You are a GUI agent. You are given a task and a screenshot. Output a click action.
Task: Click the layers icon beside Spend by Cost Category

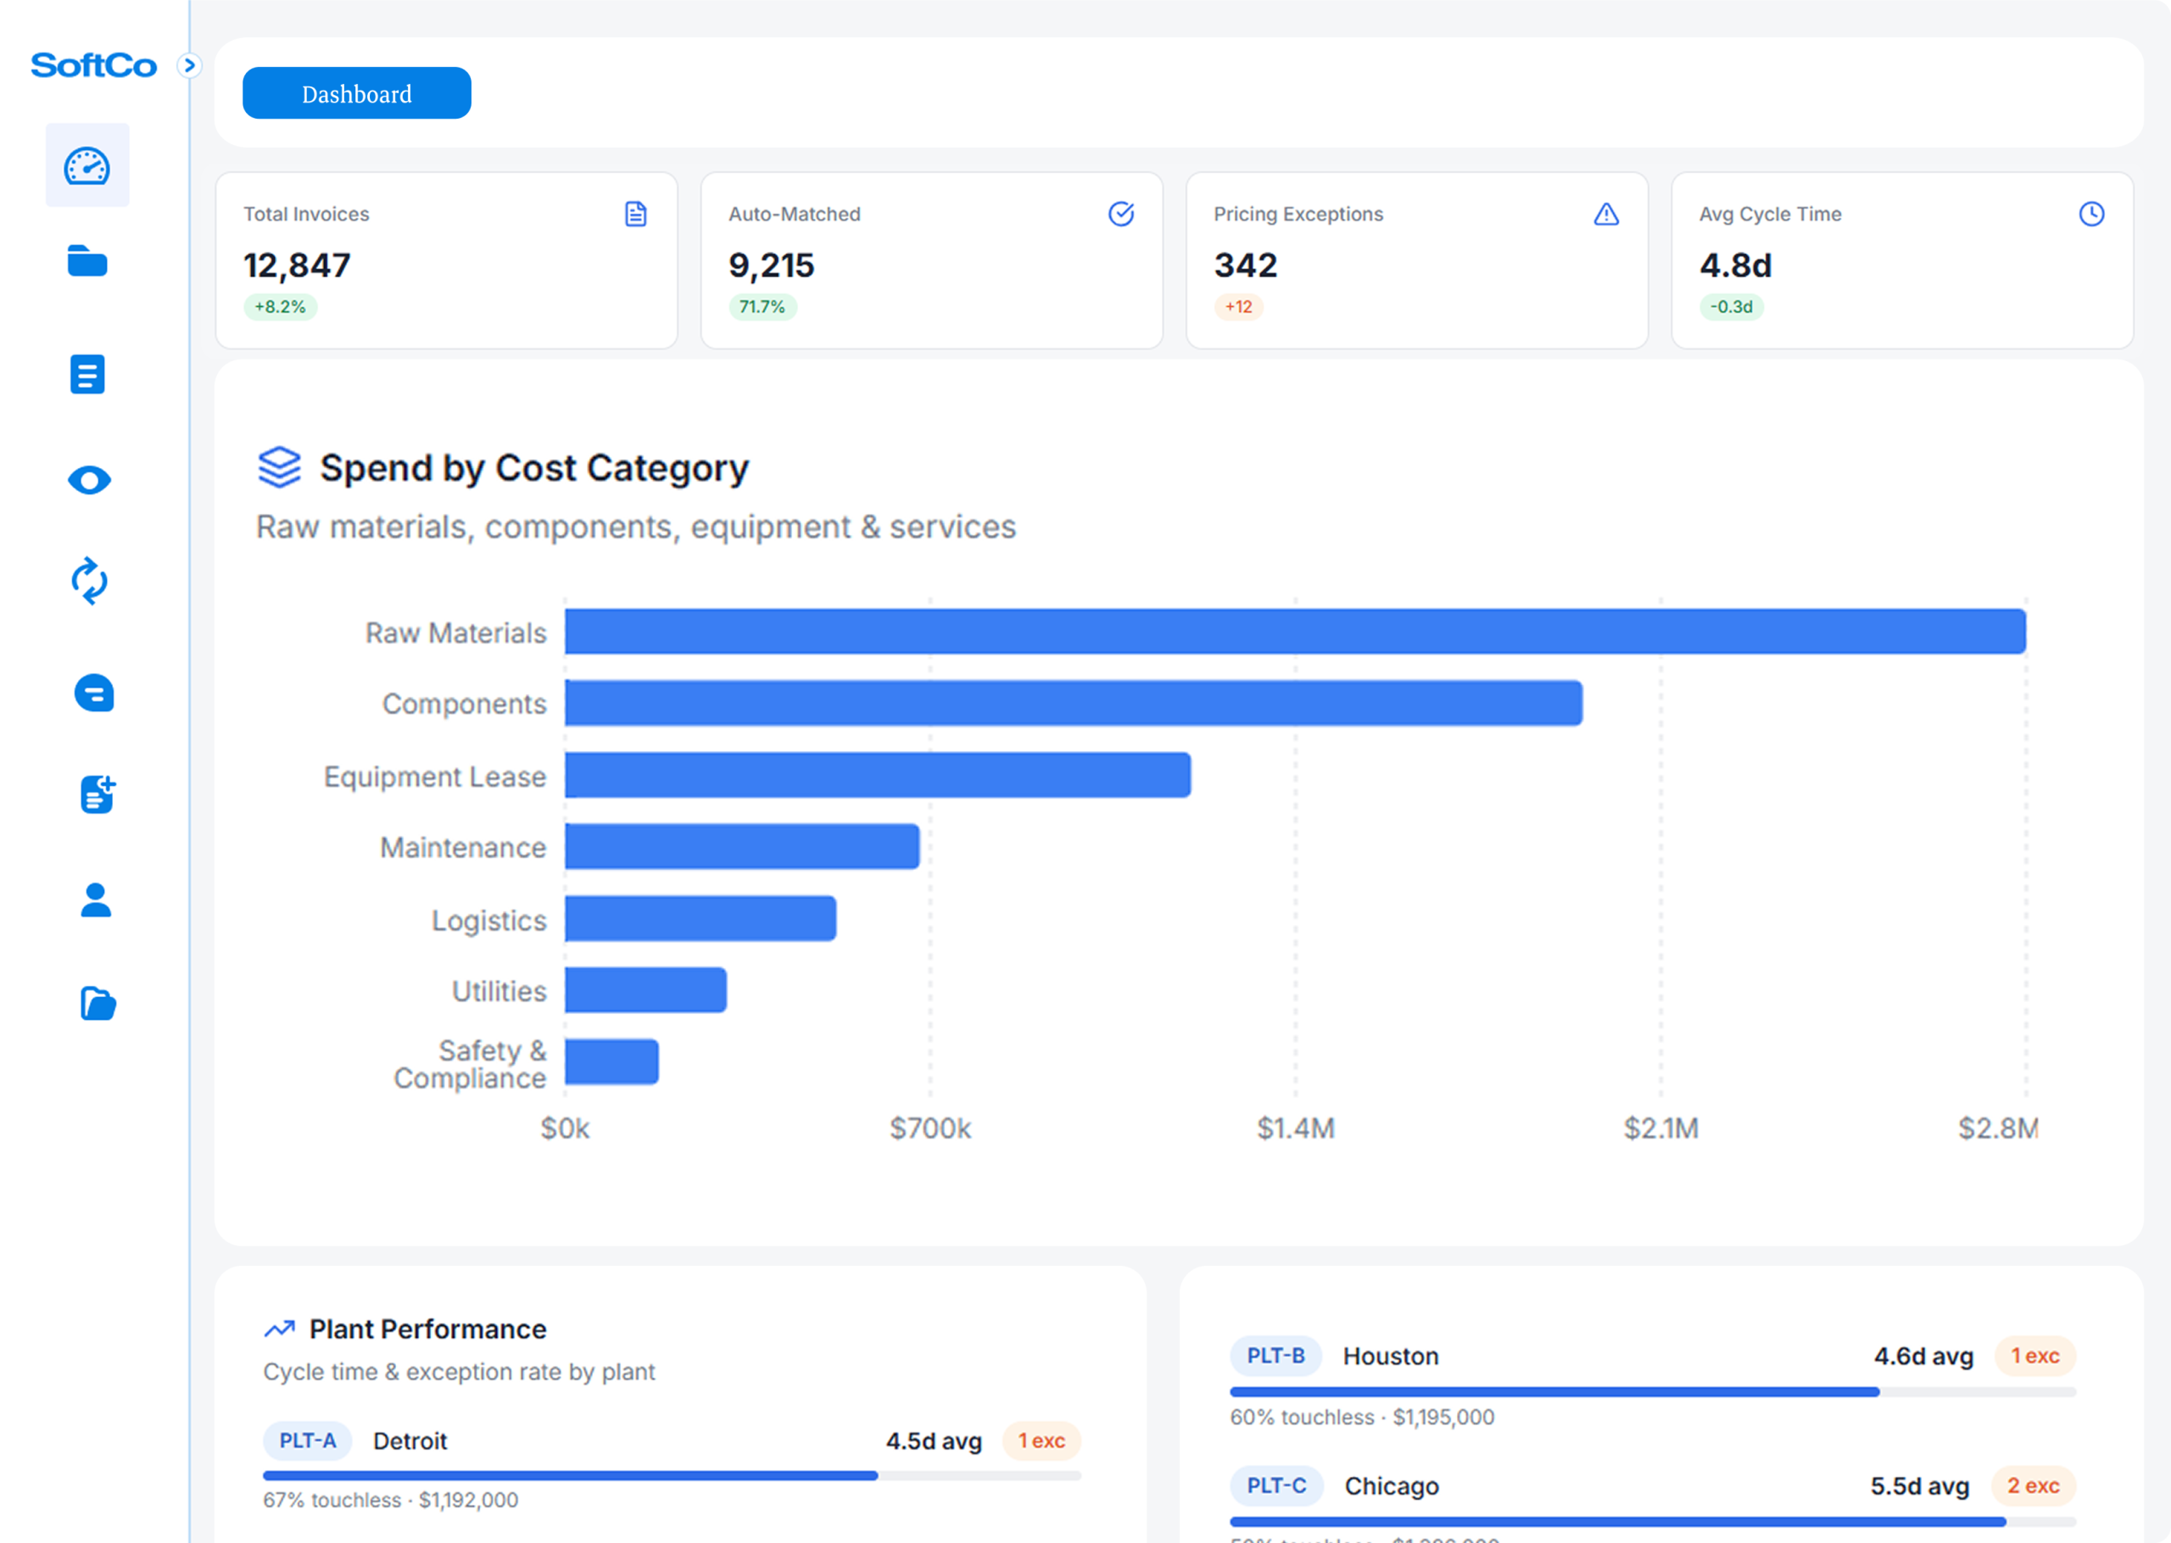click(279, 466)
